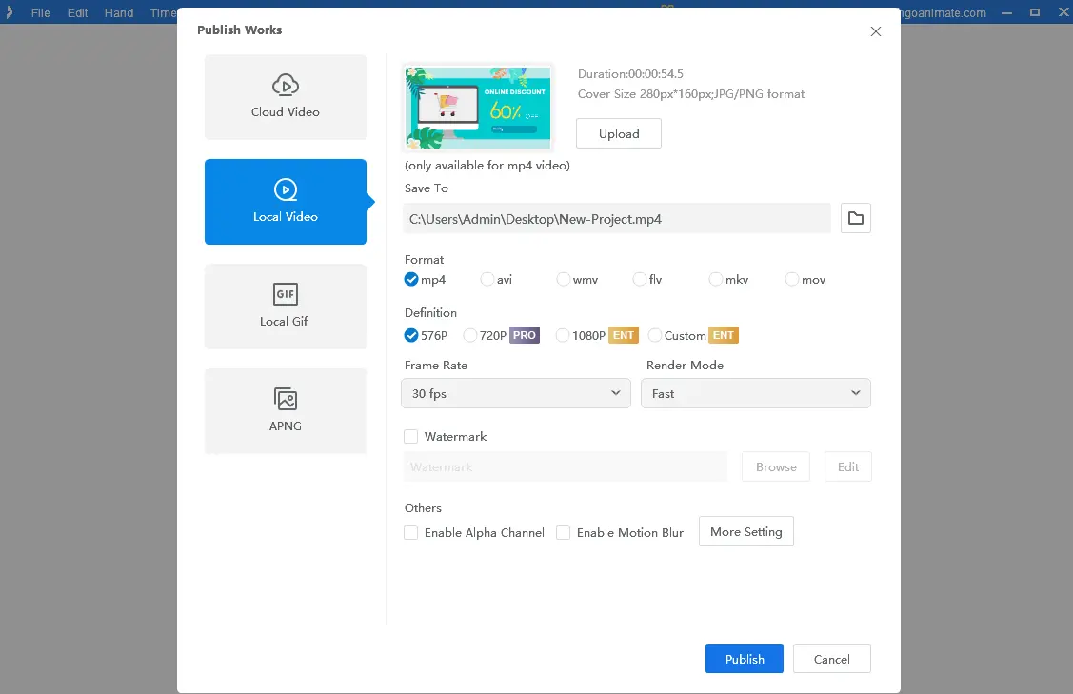Screen dimensions: 1073x694
Task: Select the Cloud Video publish option
Action: point(285,97)
